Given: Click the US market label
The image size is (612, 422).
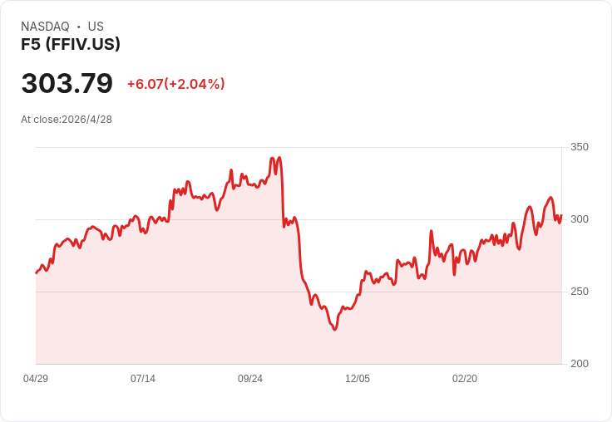Looking at the screenshot, I should point(96,27).
